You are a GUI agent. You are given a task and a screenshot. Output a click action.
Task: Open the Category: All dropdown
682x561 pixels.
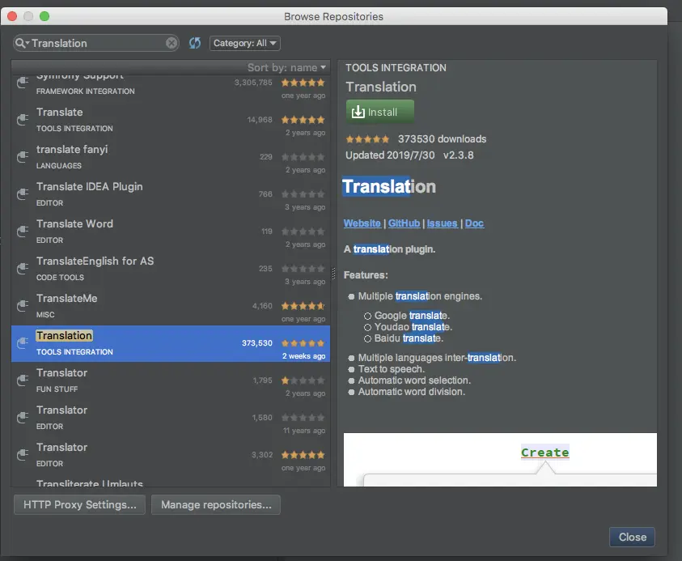[245, 43]
